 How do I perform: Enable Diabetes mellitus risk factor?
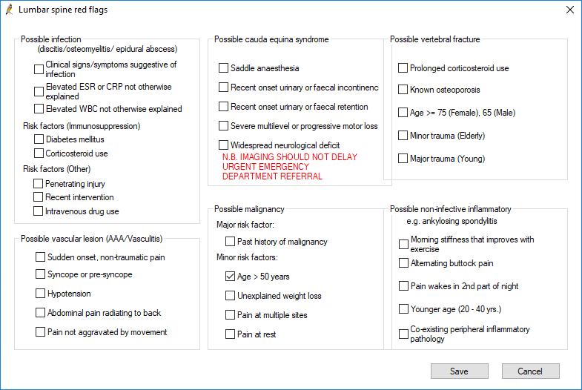[39, 139]
